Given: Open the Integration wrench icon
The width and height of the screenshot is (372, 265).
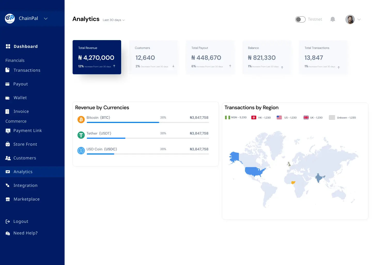Looking at the screenshot, I should (x=8, y=185).
